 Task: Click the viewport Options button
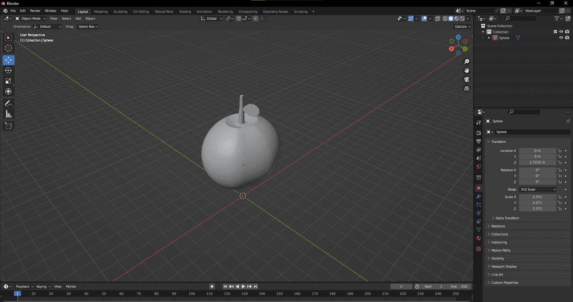click(x=462, y=26)
